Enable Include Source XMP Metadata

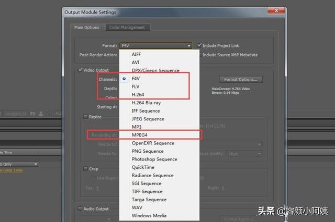point(199,54)
